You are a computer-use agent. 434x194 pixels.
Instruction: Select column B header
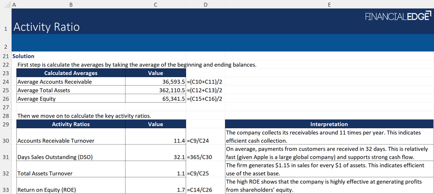(x=71, y=5)
